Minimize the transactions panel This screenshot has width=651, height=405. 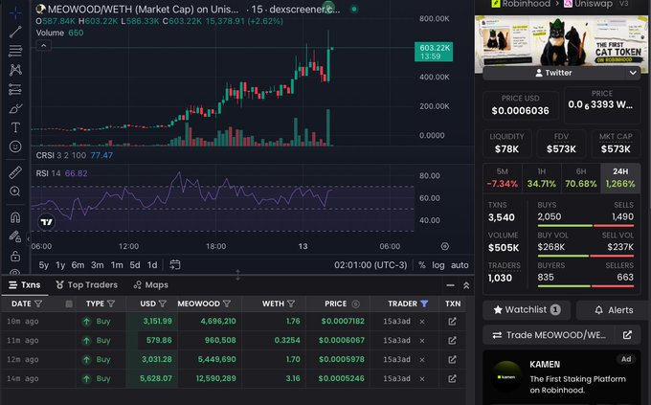[x=450, y=285]
